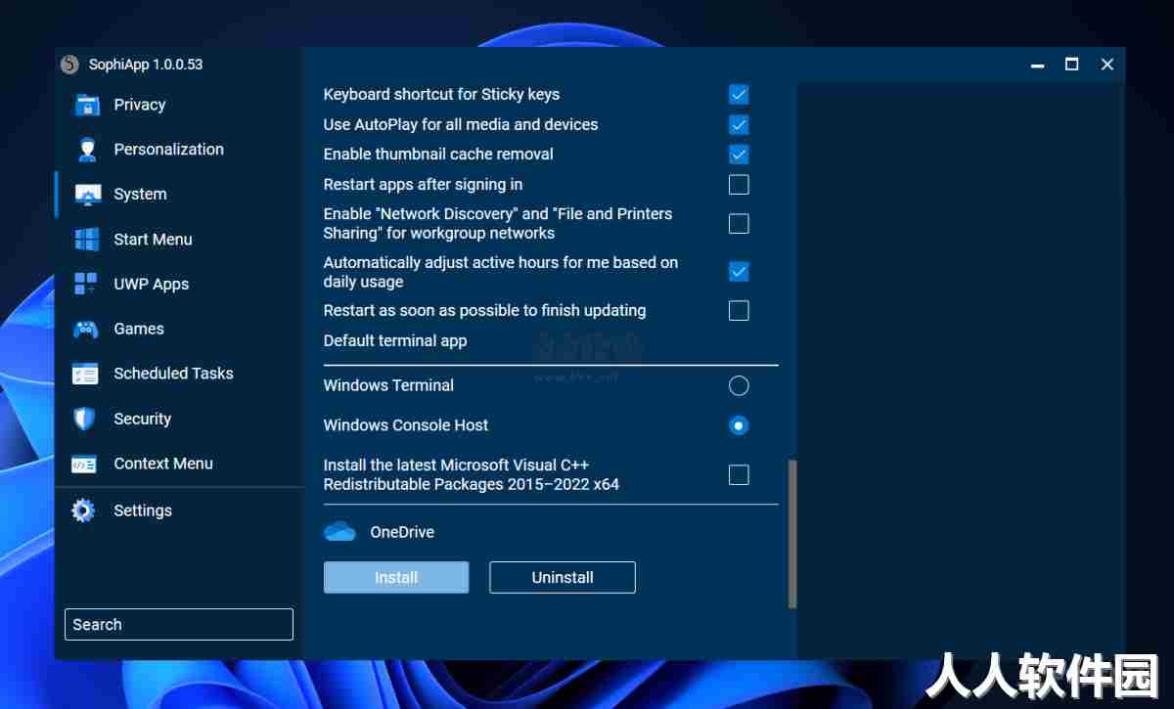1174x709 pixels.
Task: Select Windows Console Host radio button
Action: click(739, 425)
